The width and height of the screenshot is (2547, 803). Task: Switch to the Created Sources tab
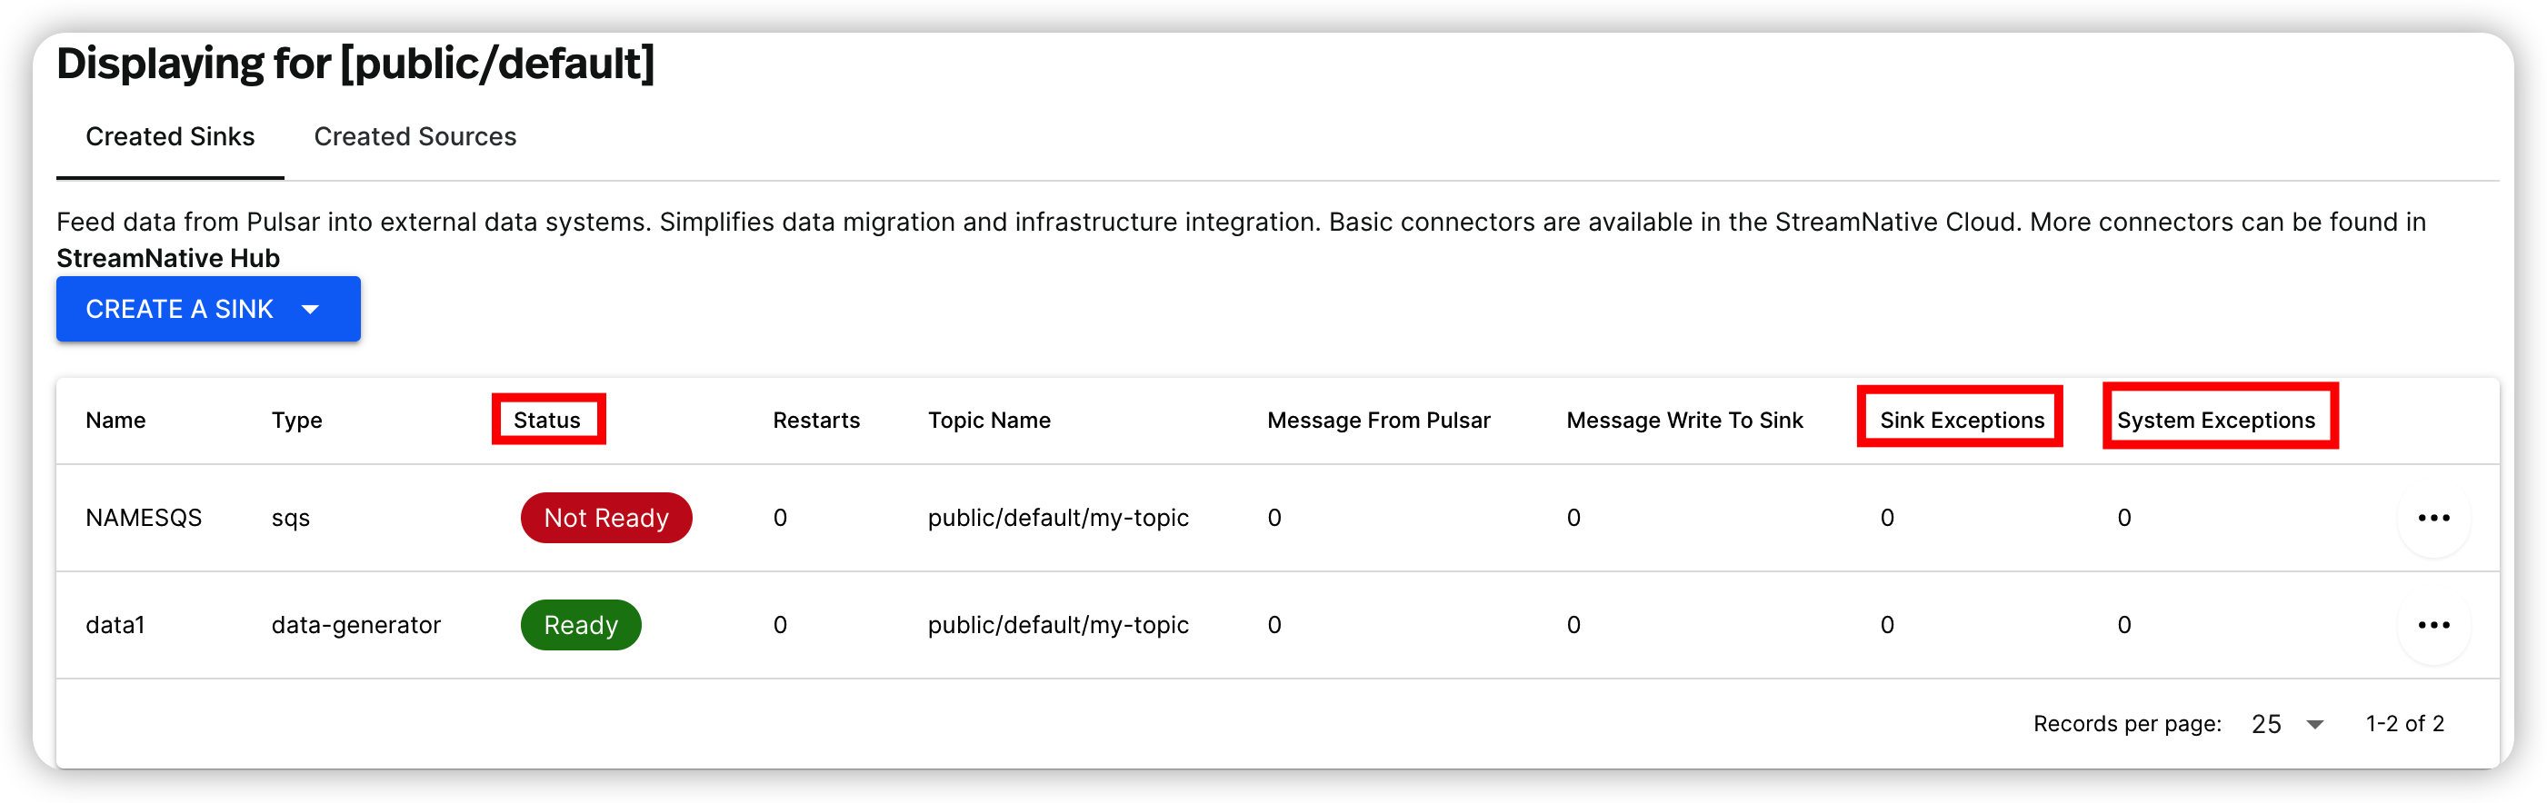(415, 136)
